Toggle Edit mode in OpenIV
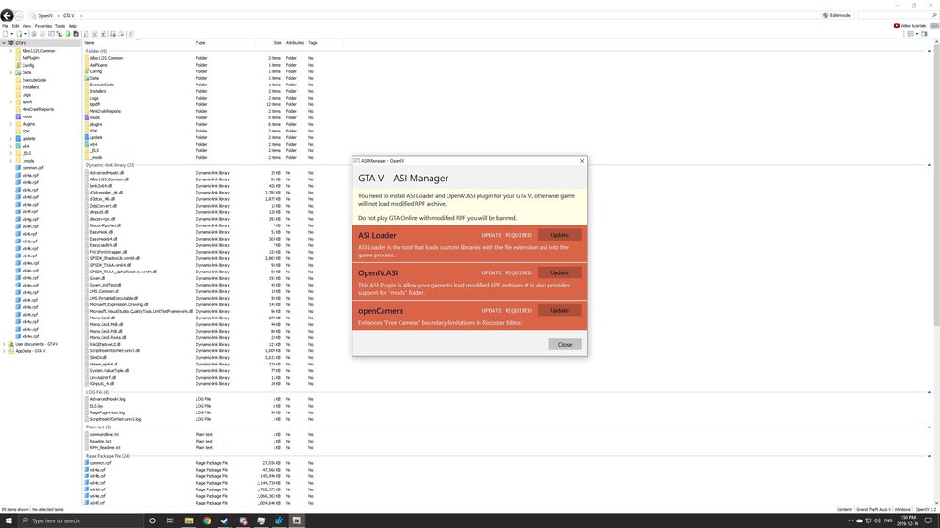 (837, 15)
